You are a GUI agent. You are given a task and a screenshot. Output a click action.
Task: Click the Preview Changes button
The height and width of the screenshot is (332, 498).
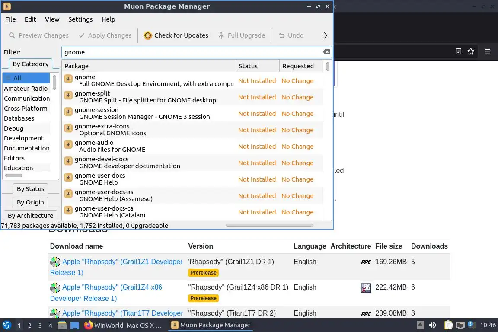[39, 35]
